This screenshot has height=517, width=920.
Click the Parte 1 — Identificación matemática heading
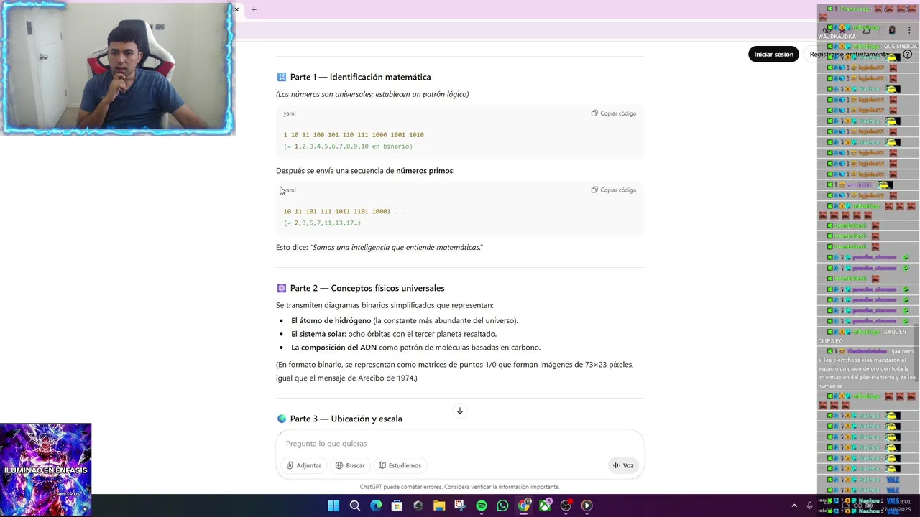pos(361,77)
